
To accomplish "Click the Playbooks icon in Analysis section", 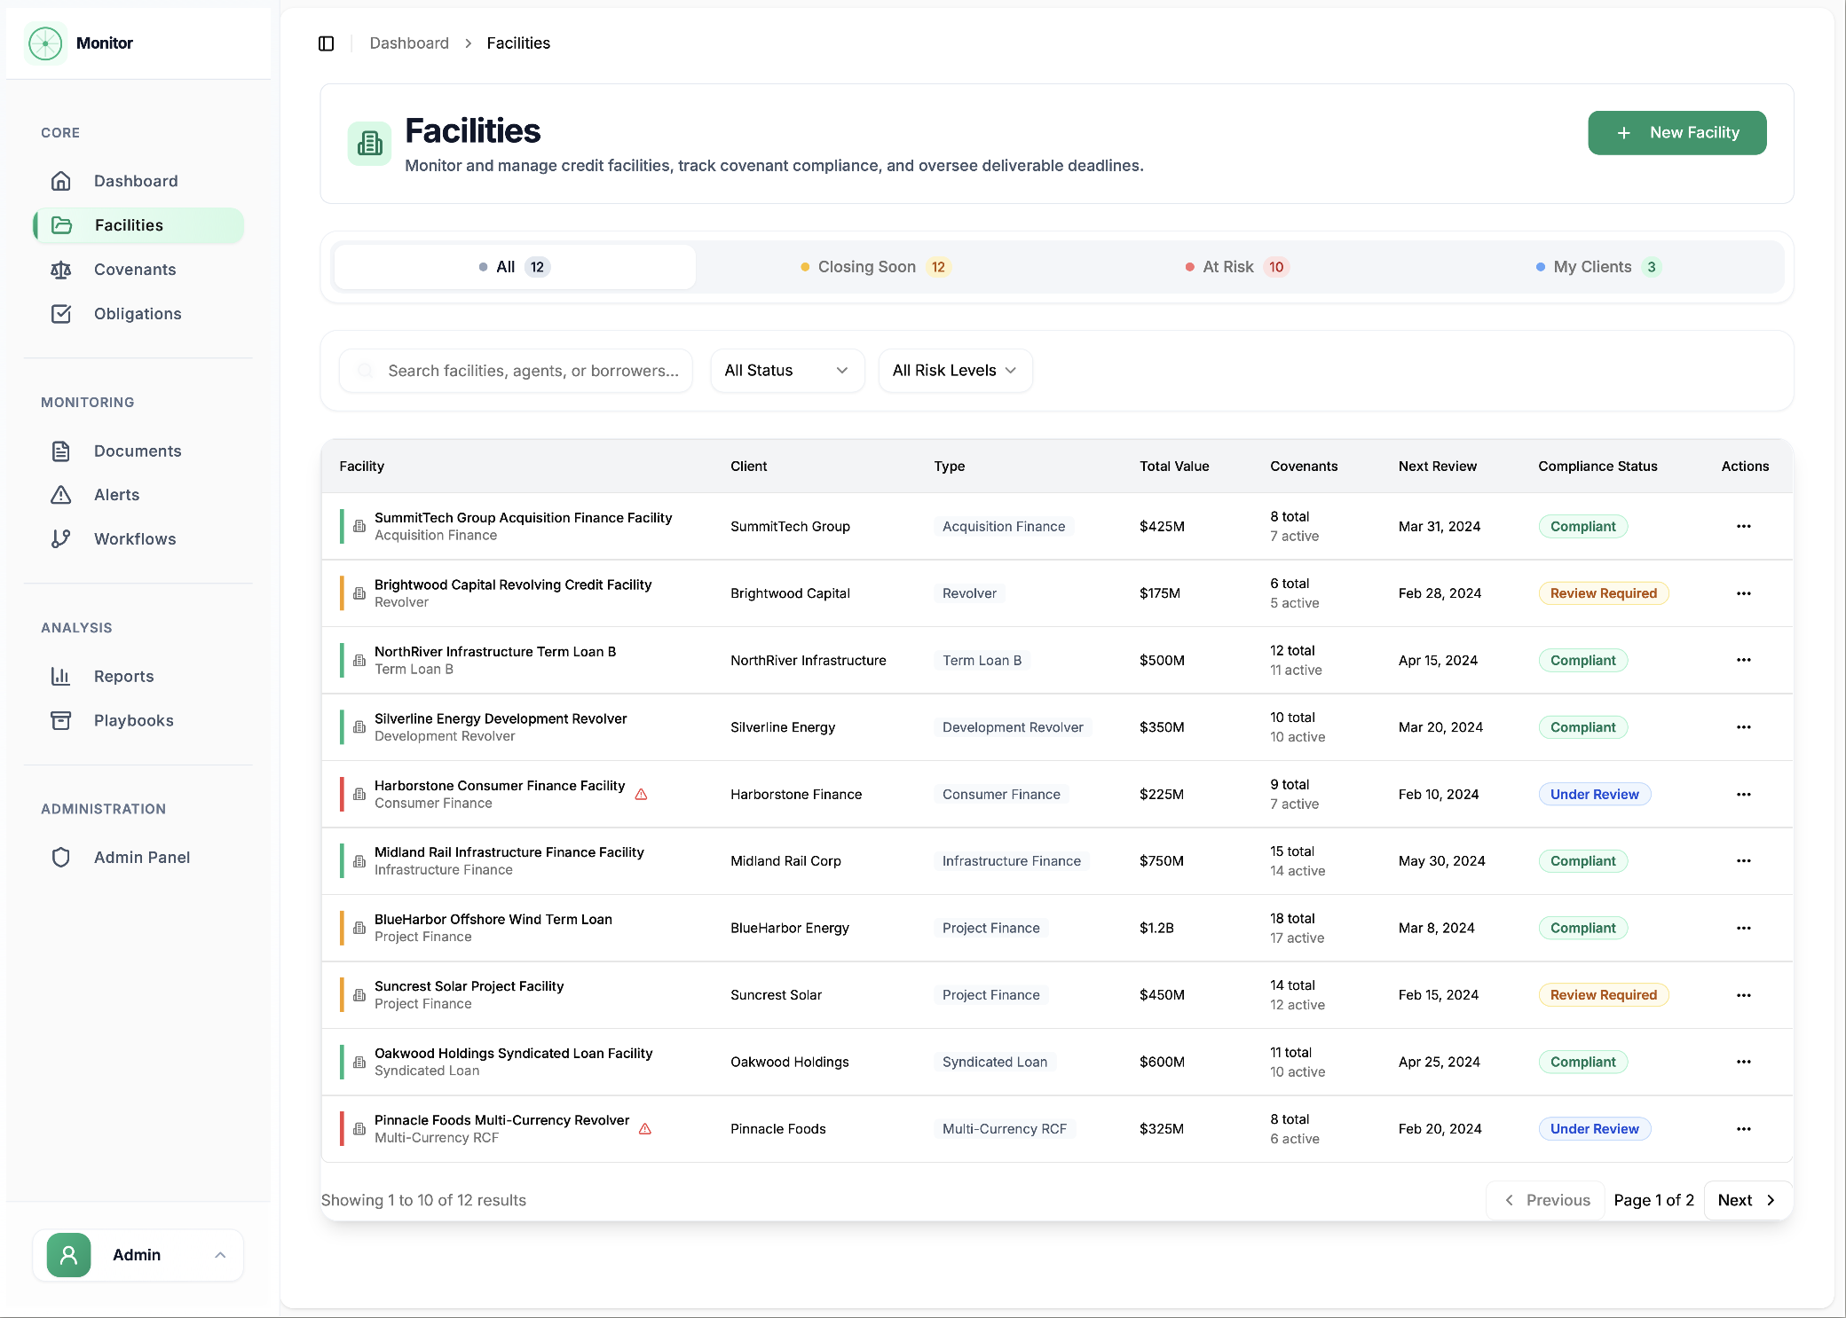I will coord(61,720).
